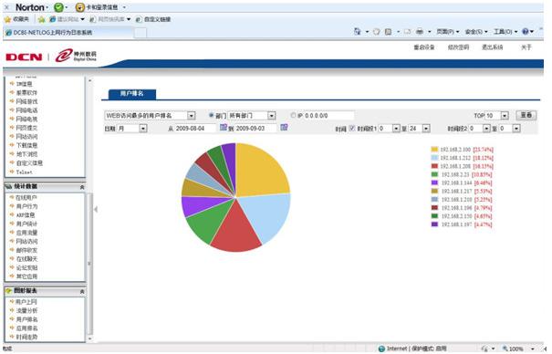This screenshot has height=354, width=552.
Task: Open the end date calendar picker icon
Action: [284, 128]
